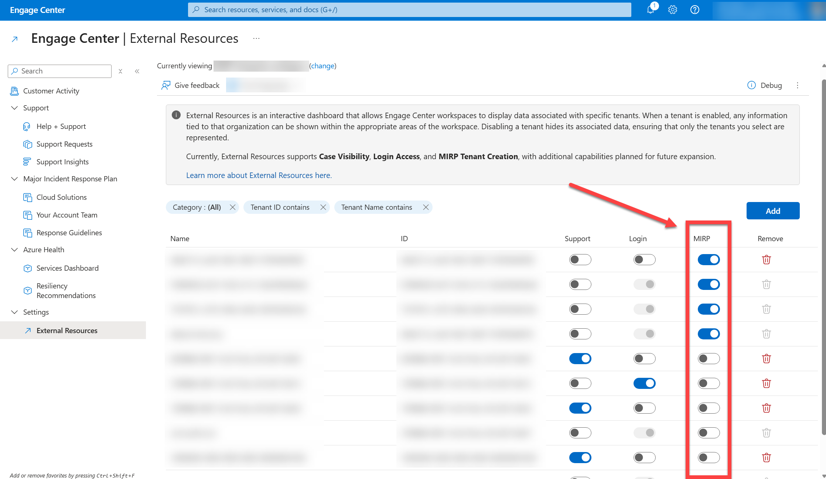Open the help question mark icon

click(x=695, y=10)
